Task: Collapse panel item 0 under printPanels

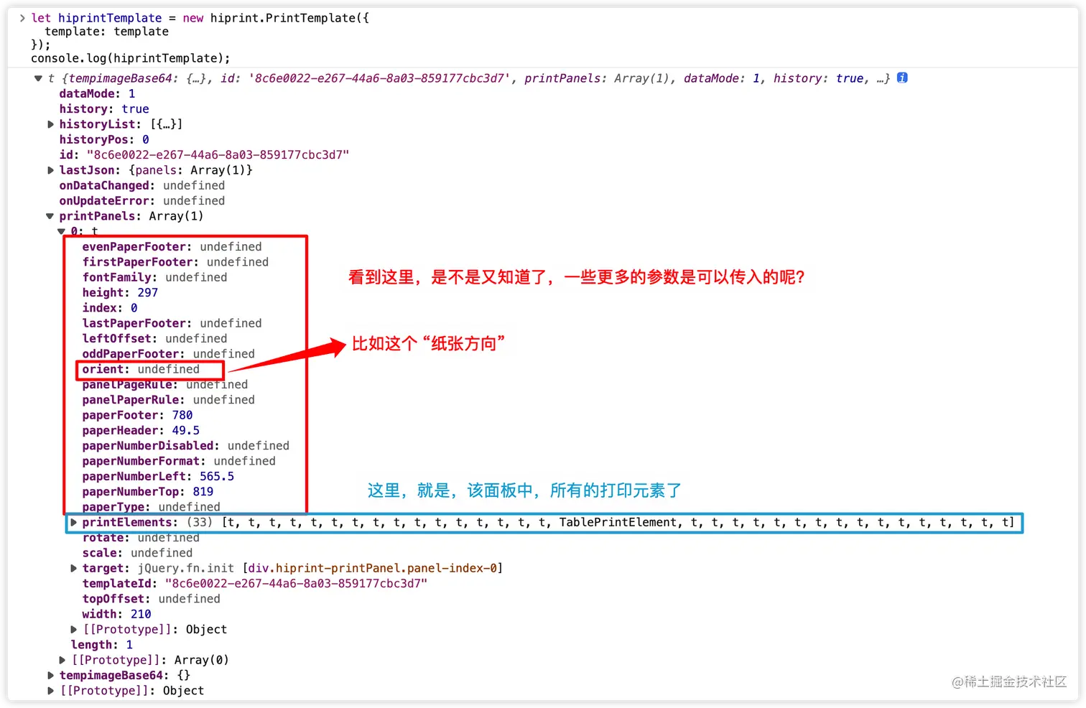Action: tap(61, 231)
